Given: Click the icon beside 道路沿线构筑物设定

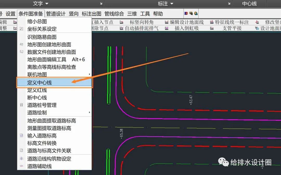Looking at the screenshot, I should (x=22, y=159).
